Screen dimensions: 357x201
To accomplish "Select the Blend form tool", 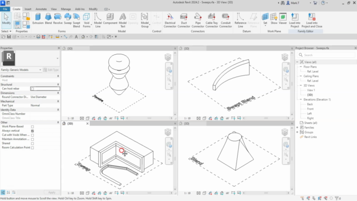I will click(x=49, y=18).
